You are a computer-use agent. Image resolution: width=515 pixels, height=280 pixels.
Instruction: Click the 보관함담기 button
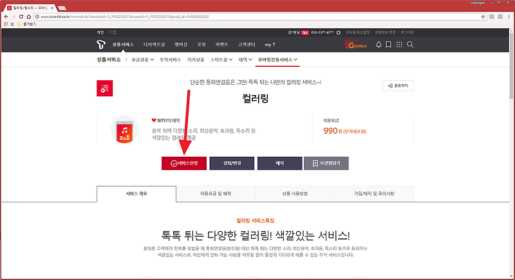pyautogui.click(x=326, y=163)
